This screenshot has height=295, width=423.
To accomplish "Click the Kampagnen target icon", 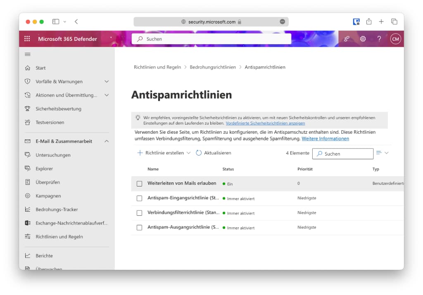I will coord(28,196).
